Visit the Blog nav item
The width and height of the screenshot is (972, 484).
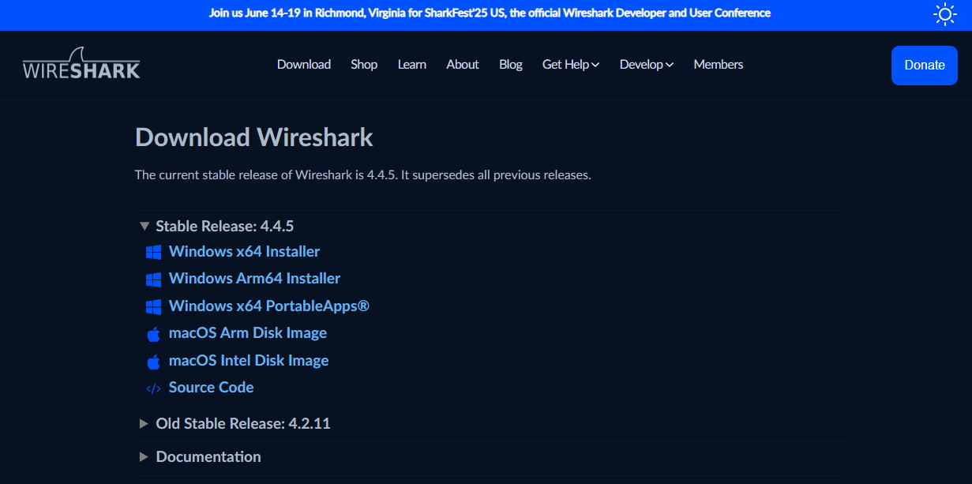[x=511, y=65]
